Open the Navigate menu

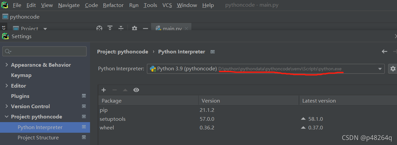69,5
